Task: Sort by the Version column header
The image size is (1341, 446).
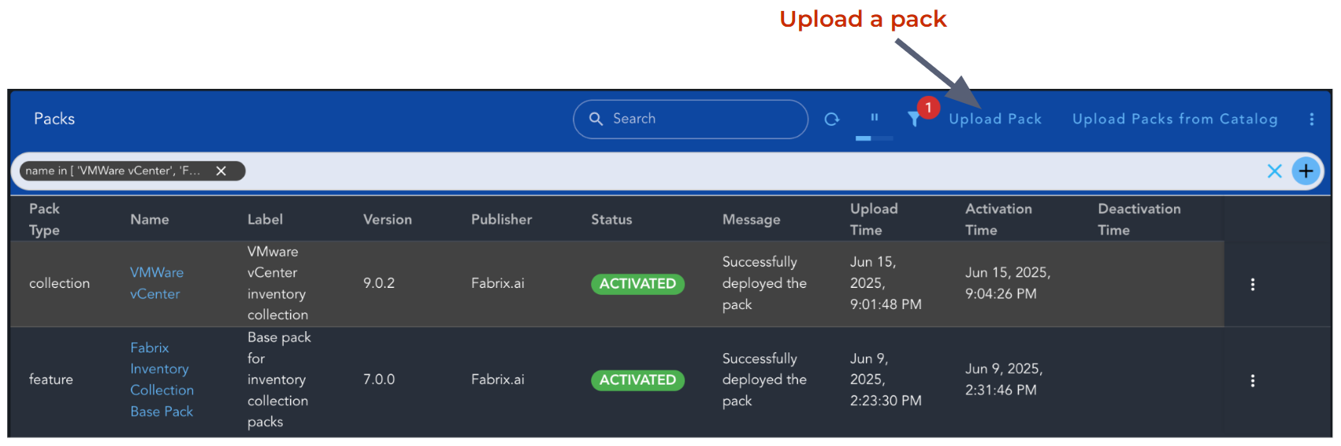Action: click(x=387, y=220)
